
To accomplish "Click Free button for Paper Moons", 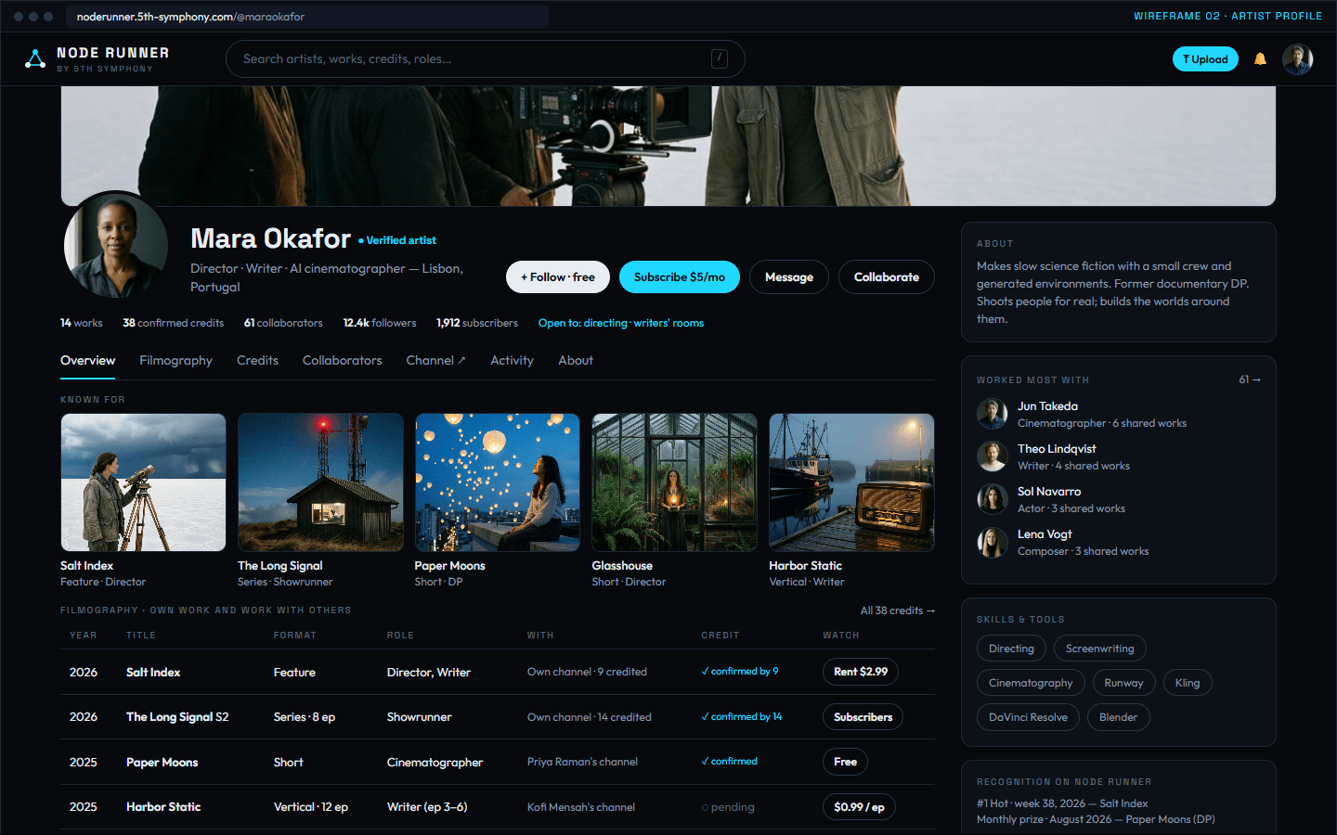I will pyautogui.click(x=845, y=762).
